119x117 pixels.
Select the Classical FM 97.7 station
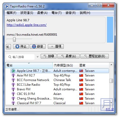point(60,103)
